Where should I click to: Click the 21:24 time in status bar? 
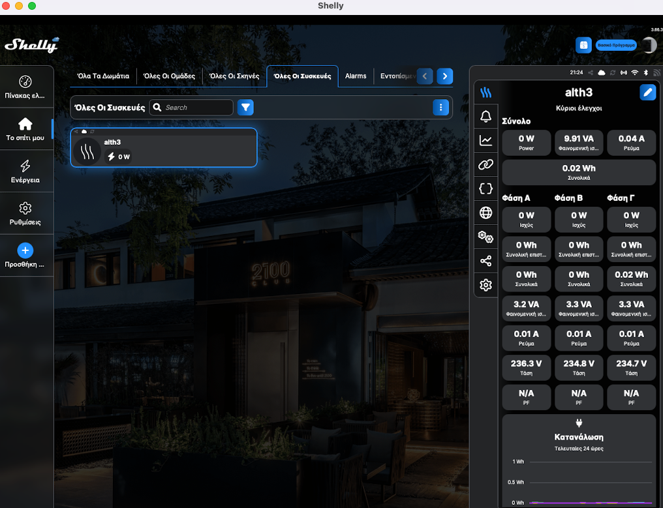pos(576,72)
